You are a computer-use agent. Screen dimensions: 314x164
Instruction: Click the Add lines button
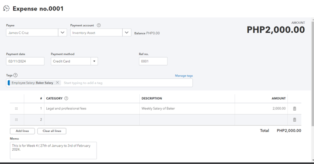pyautogui.click(x=22, y=131)
